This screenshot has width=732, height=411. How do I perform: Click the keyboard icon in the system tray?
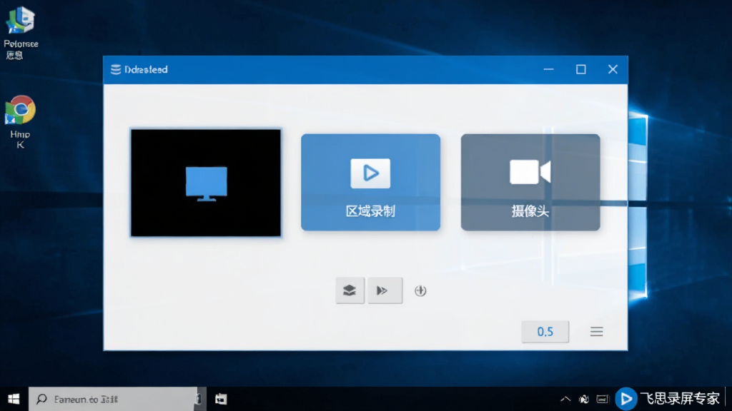603,399
